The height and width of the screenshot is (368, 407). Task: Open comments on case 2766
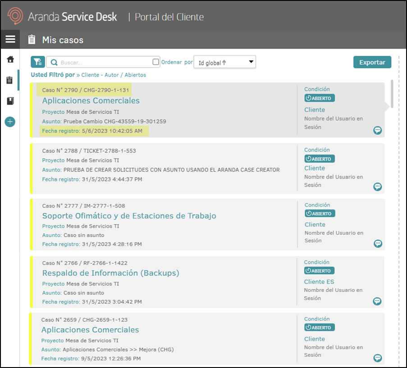click(377, 301)
